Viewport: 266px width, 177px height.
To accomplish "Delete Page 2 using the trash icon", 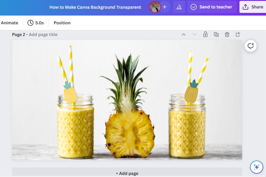I will pos(227,34).
